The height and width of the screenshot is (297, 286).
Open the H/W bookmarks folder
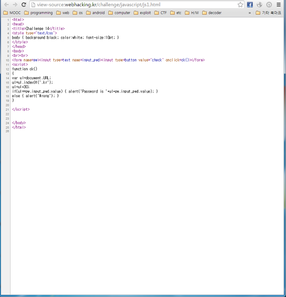pos(192,13)
